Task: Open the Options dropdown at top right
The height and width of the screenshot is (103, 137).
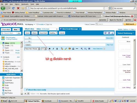Action: 126,29
